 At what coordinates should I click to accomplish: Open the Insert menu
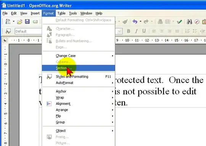[x=35, y=13]
